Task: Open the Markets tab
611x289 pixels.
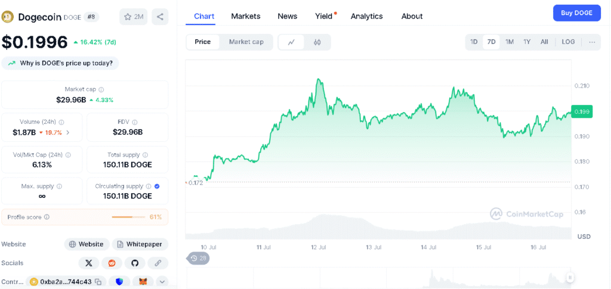Action: (x=245, y=16)
